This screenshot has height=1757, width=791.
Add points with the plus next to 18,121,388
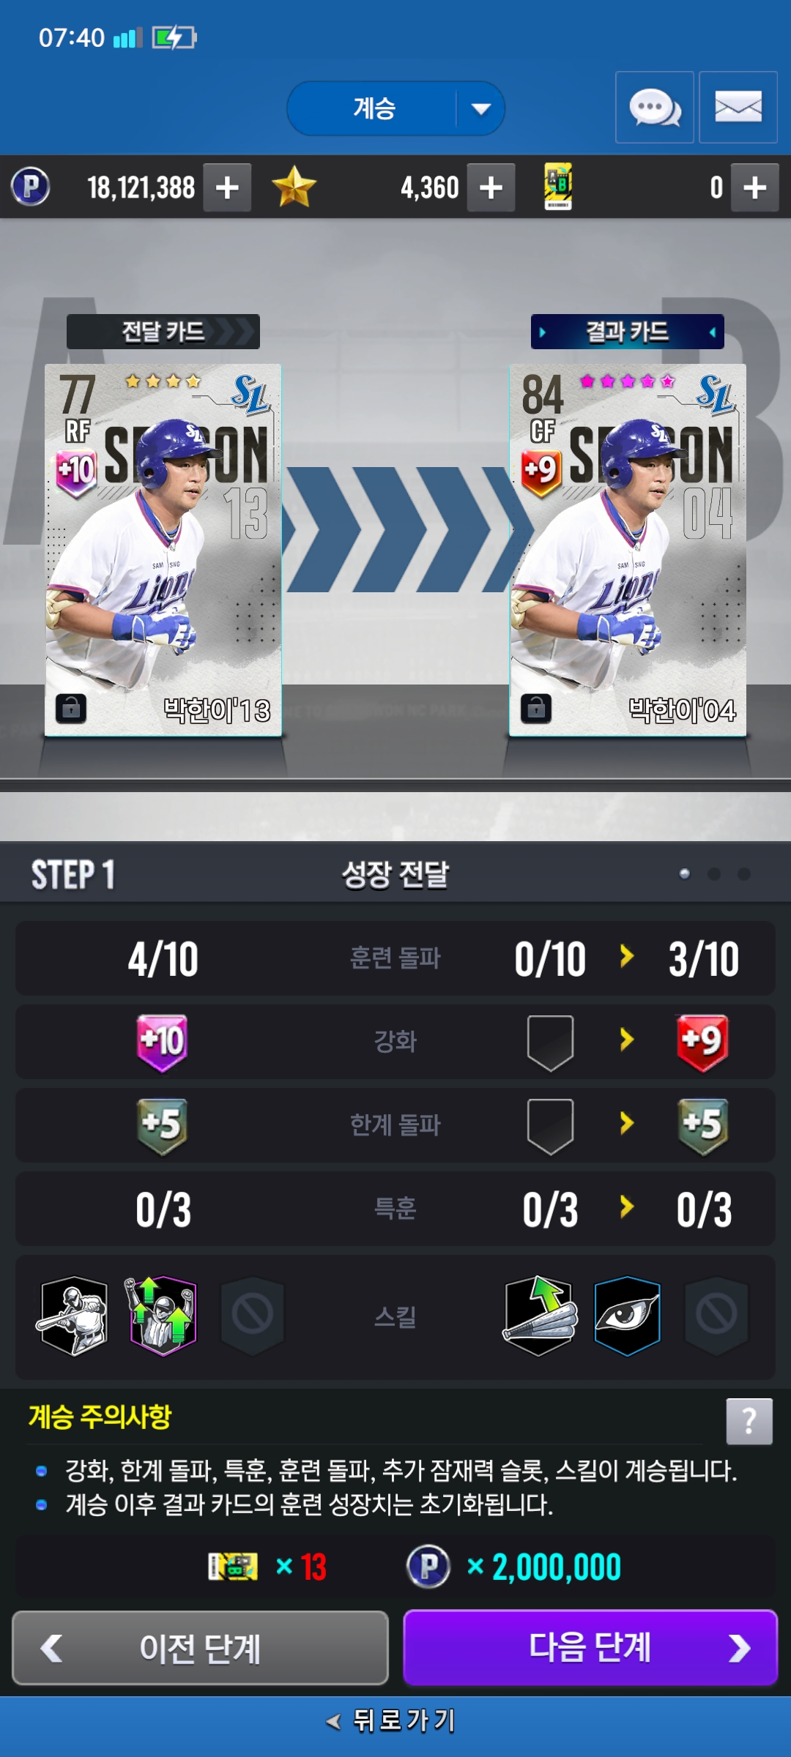[x=227, y=187]
